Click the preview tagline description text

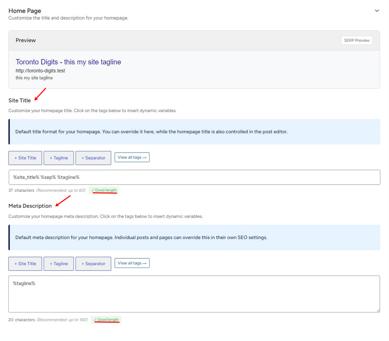coord(34,78)
